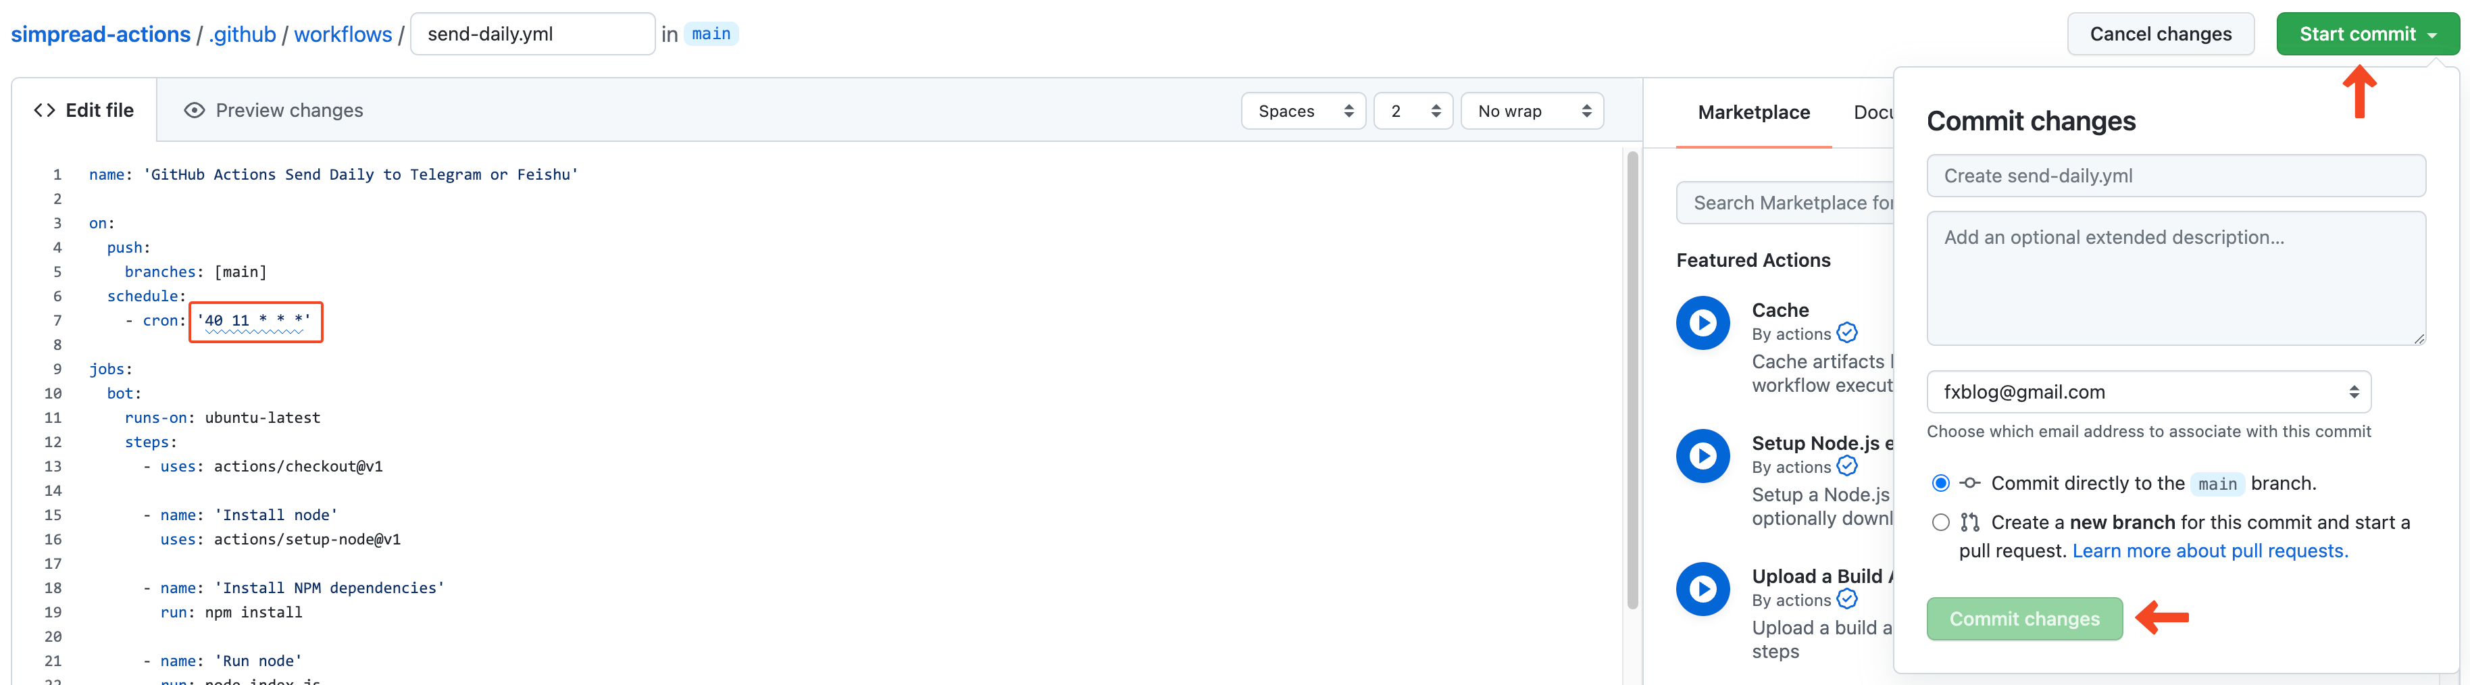
Task: Click the optional extended description textarea
Action: tap(2177, 278)
